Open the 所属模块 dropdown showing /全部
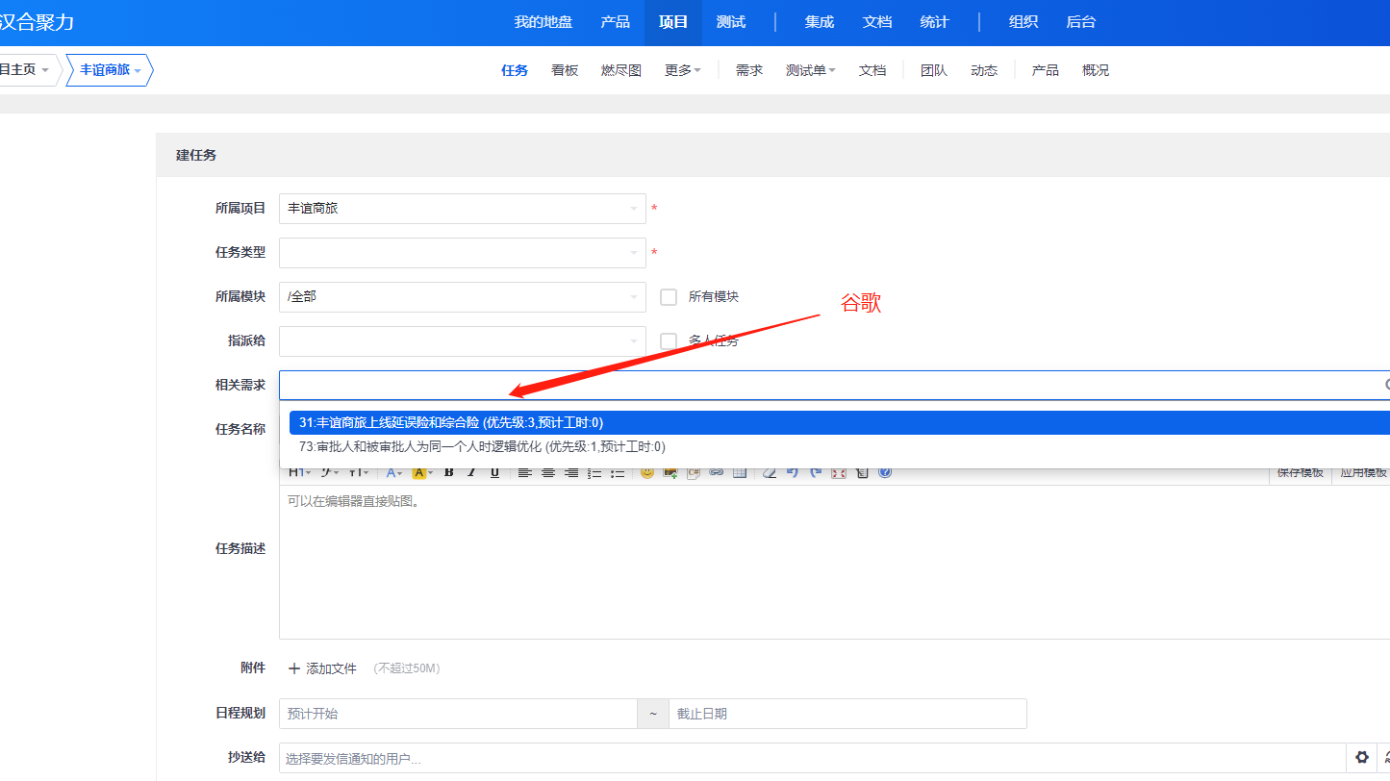The height and width of the screenshot is (781, 1390). pyautogui.click(x=463, y=297)
